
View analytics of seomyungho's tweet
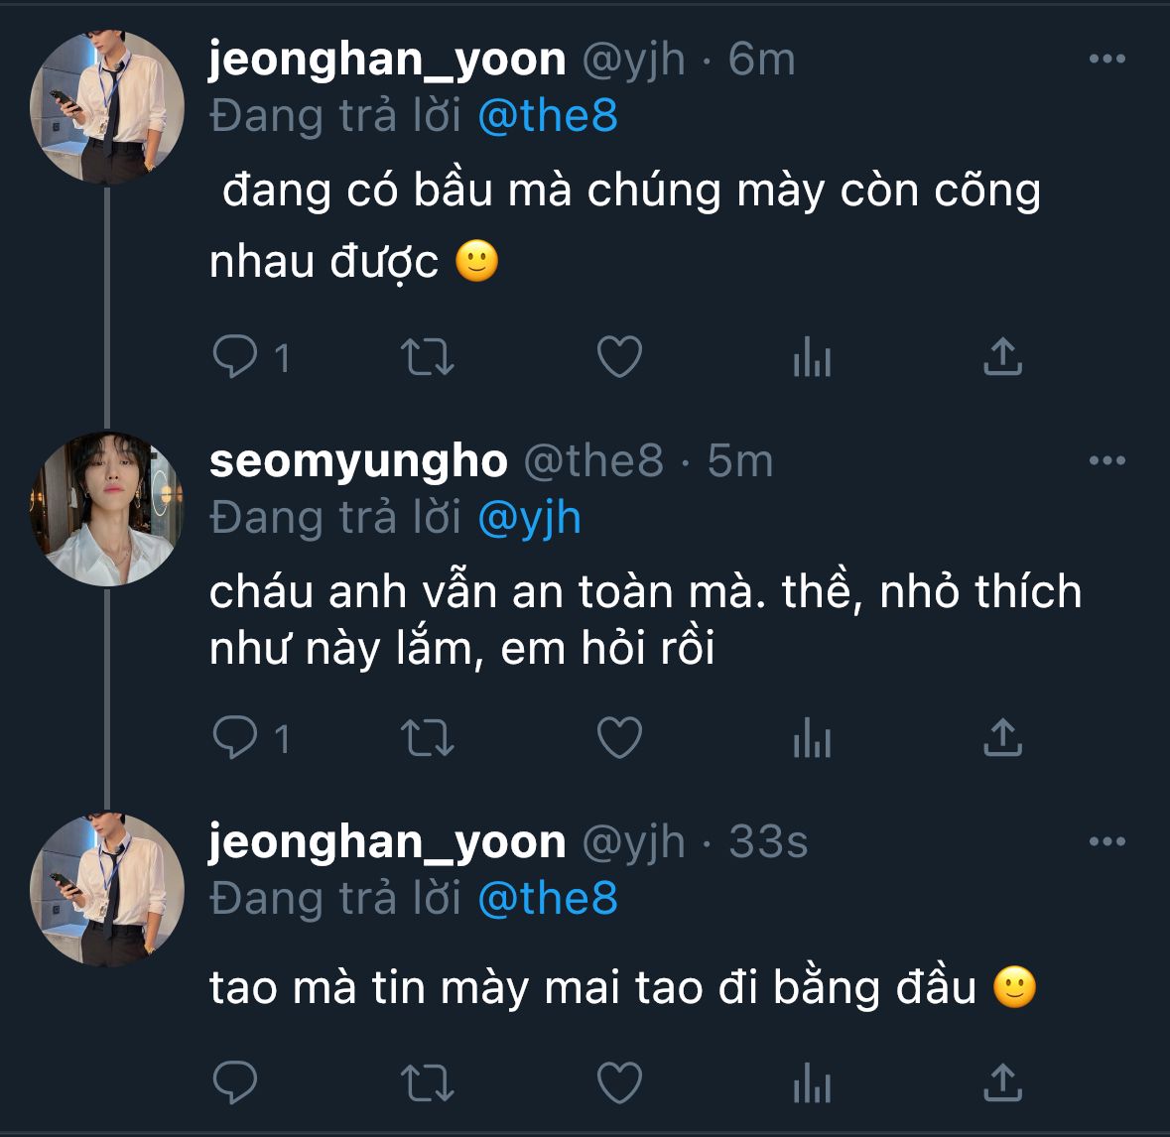point(812,738)
